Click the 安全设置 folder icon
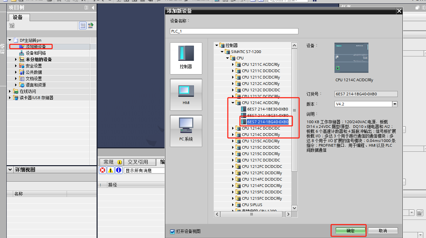Screen dimensions: 426x238 [22, 66]
